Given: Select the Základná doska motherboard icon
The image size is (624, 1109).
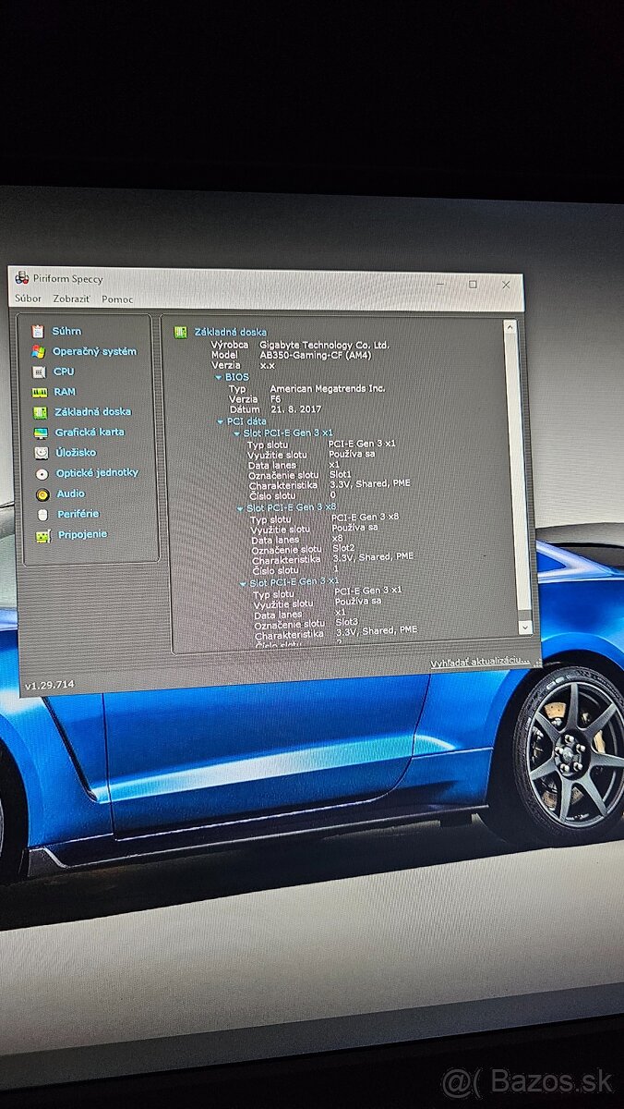Looking at the screenshot, I should point(40,412).
